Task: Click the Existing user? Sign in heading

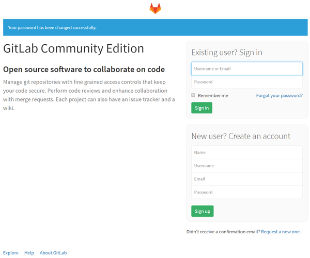Action: [x=227, y=53]
